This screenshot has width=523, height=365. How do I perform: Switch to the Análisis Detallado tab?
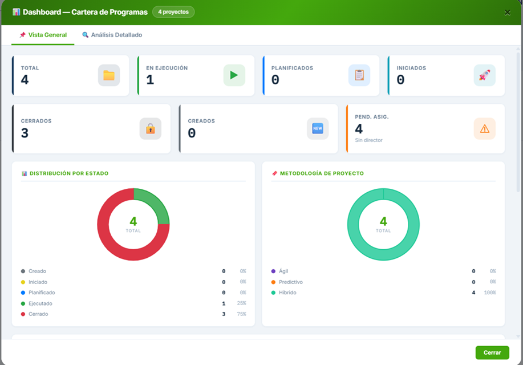112,35
